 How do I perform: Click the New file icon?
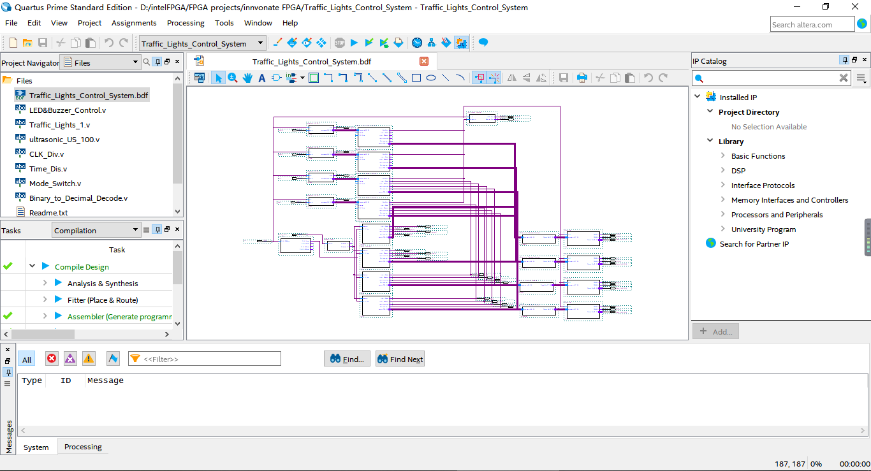click(x=13, y=43)
